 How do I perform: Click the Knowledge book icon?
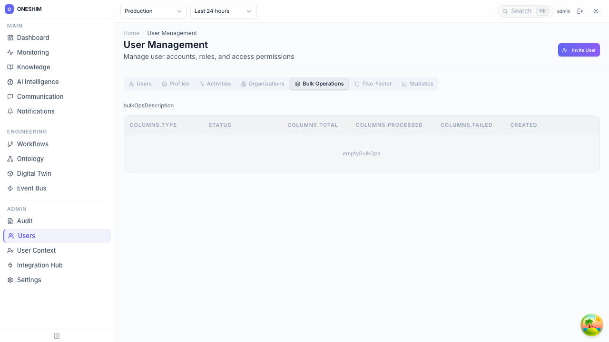coord(10,67)
